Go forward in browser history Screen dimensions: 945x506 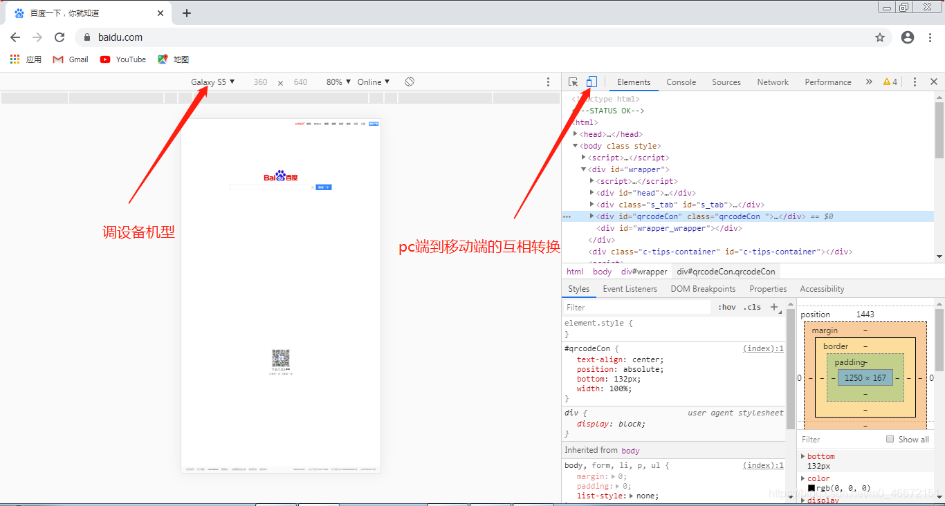[37, 37]
